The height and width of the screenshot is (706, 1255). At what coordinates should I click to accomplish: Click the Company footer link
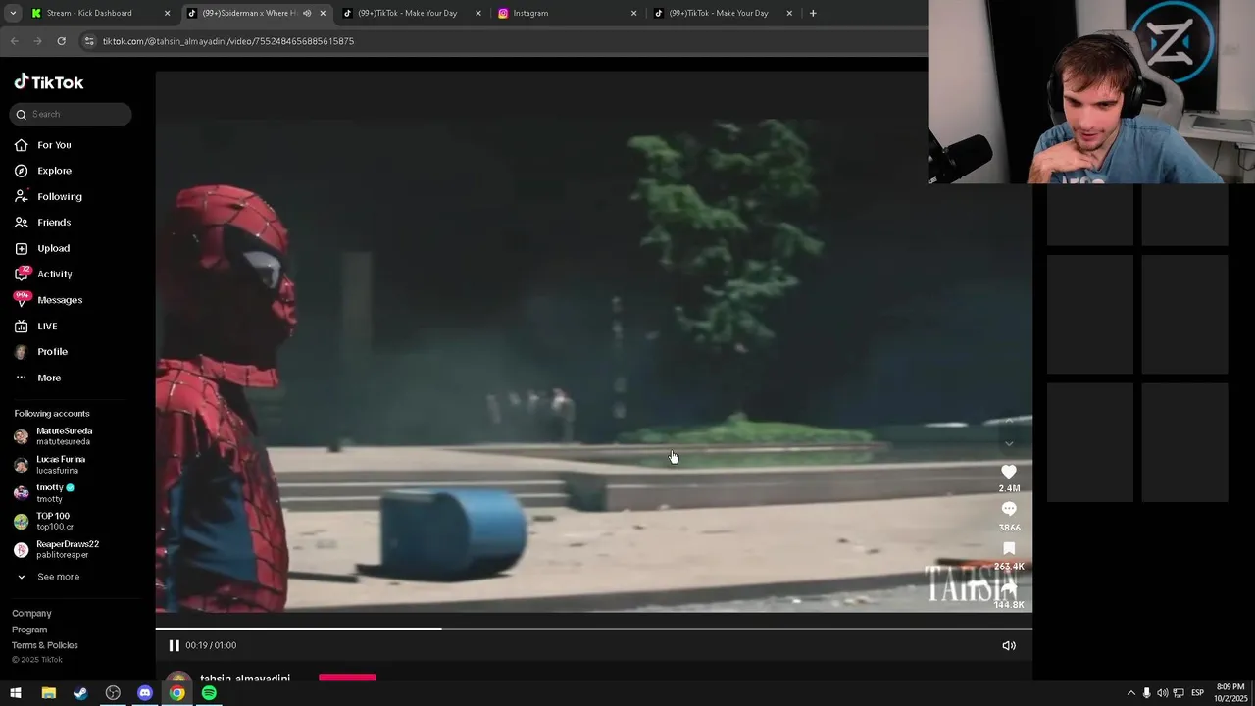[31, 614]
